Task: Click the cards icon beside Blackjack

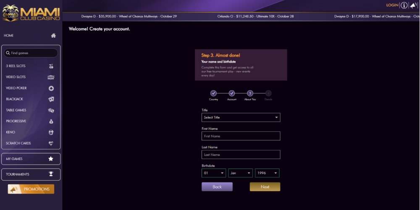Action: [51, 99]
